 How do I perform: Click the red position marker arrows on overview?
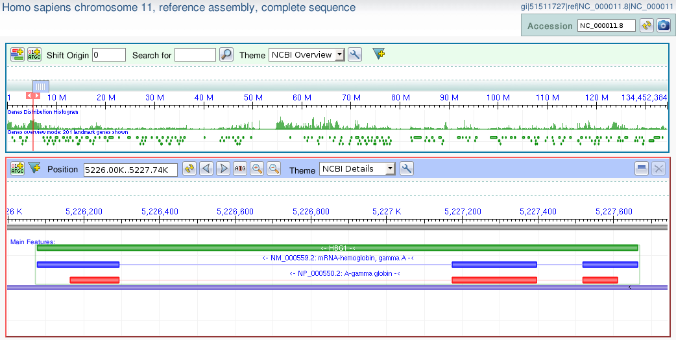click(x=33, y=96)
